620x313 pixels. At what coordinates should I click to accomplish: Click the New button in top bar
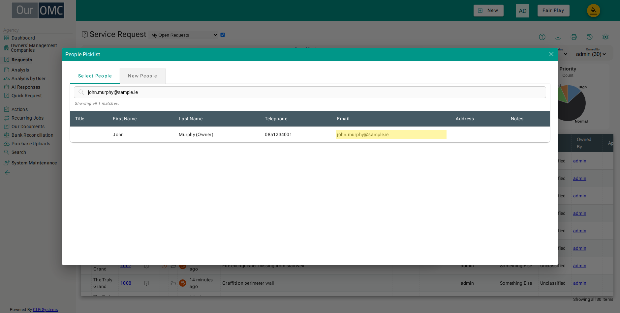click(488, 11)
